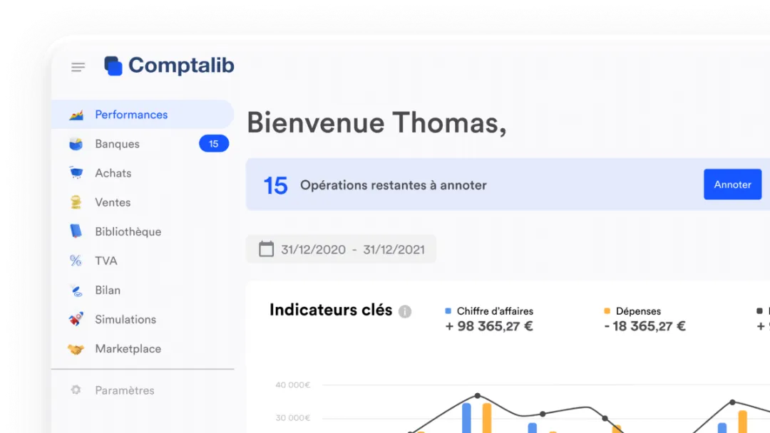Open Marketplace in the sidebar

pyautogui.click(x=143, y=349)
